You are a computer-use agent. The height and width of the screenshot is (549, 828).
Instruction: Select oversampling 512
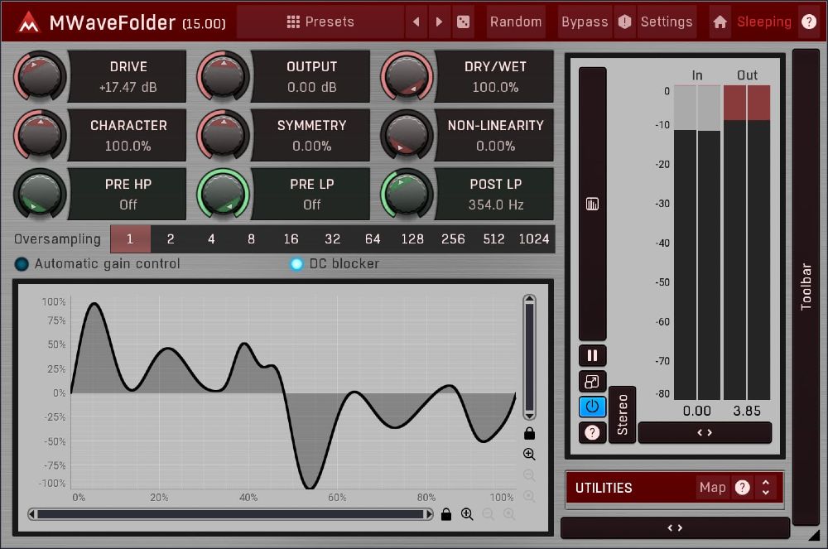coord(493,239)
